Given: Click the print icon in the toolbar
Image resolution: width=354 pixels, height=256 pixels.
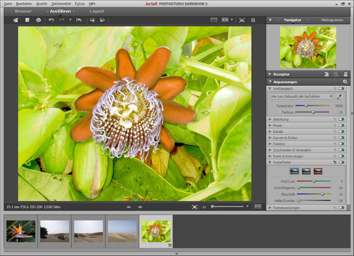Looking at the screenshot, I should pyautogui.click(x=39, y=20).
